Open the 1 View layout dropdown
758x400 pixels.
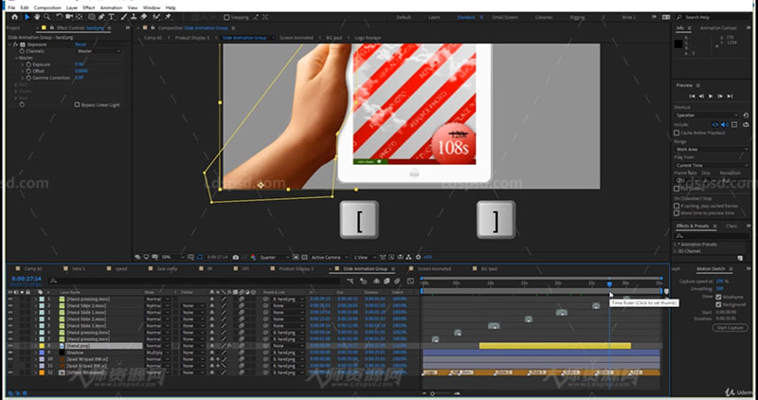tap(365, 257)
